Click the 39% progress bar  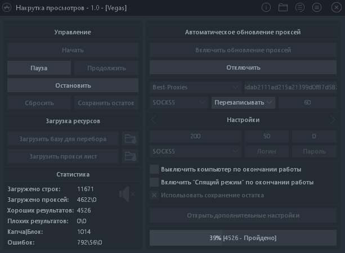click(x=243, y=238)
